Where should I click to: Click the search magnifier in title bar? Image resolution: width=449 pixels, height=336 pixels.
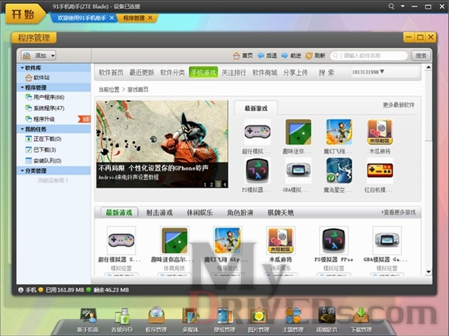[x=391, y=7]
